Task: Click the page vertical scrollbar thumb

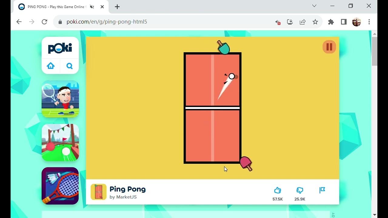Action: (375, 51)
